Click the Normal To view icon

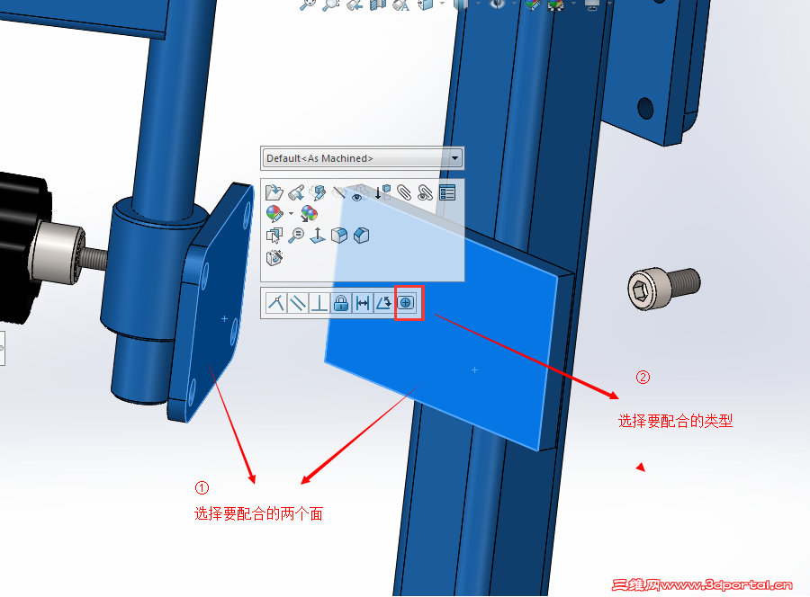coord(317,236)
